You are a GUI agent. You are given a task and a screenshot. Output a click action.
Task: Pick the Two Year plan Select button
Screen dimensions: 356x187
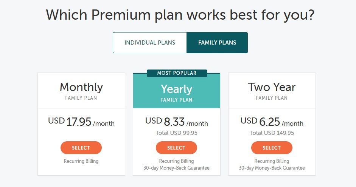(272, 148)
